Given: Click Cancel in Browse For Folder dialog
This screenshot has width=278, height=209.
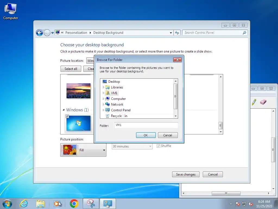Looking at the screenshot, I should (168, 135).
